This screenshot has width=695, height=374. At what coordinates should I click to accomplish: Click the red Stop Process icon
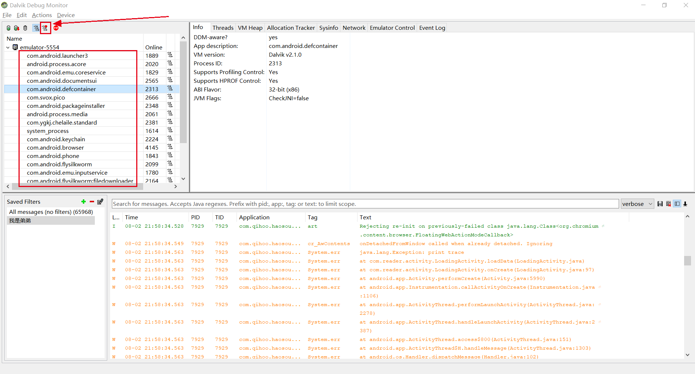tap(56, 28)
